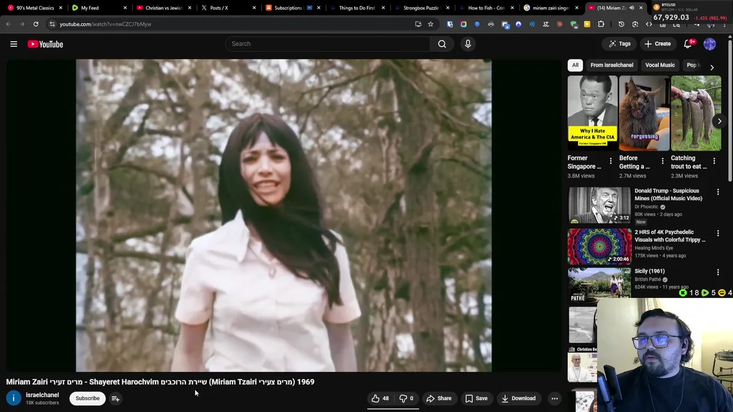This screenshot has width=733, height=412.
Task: Switch to Strongbox Puzzle tab
Action: pyautogui.click(x=421, y=8)
